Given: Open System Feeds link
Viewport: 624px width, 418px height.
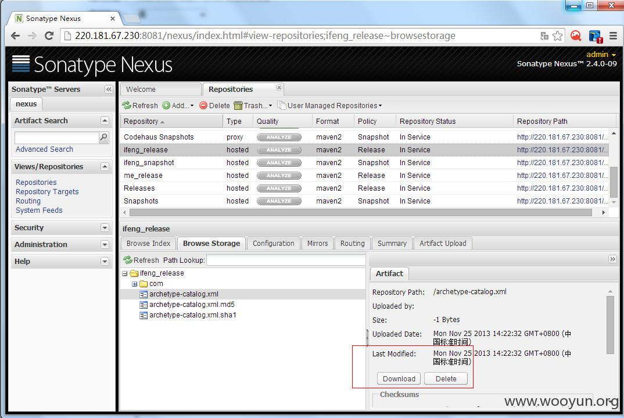Looking at the screenshot, I should [x=39, y=210].
